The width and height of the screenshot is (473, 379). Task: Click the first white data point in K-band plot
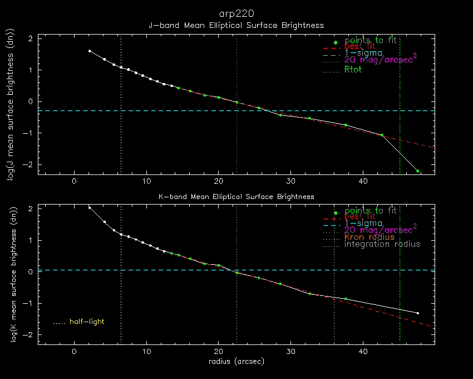pos(90,207)
